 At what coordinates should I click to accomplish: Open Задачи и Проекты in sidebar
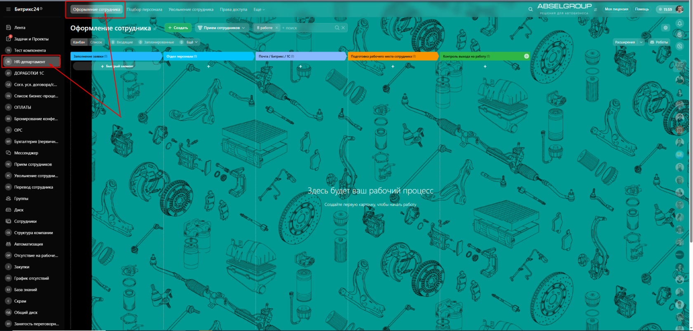(x=31, y=39)
